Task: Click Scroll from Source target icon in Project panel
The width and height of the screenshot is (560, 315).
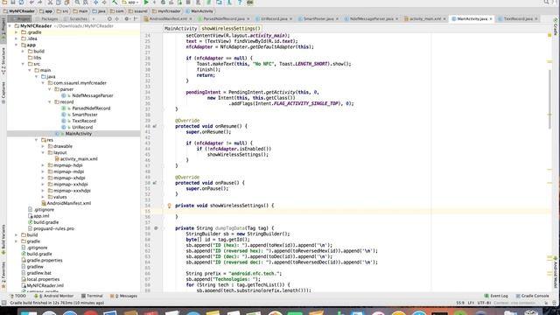Action: tap(109, 18)
